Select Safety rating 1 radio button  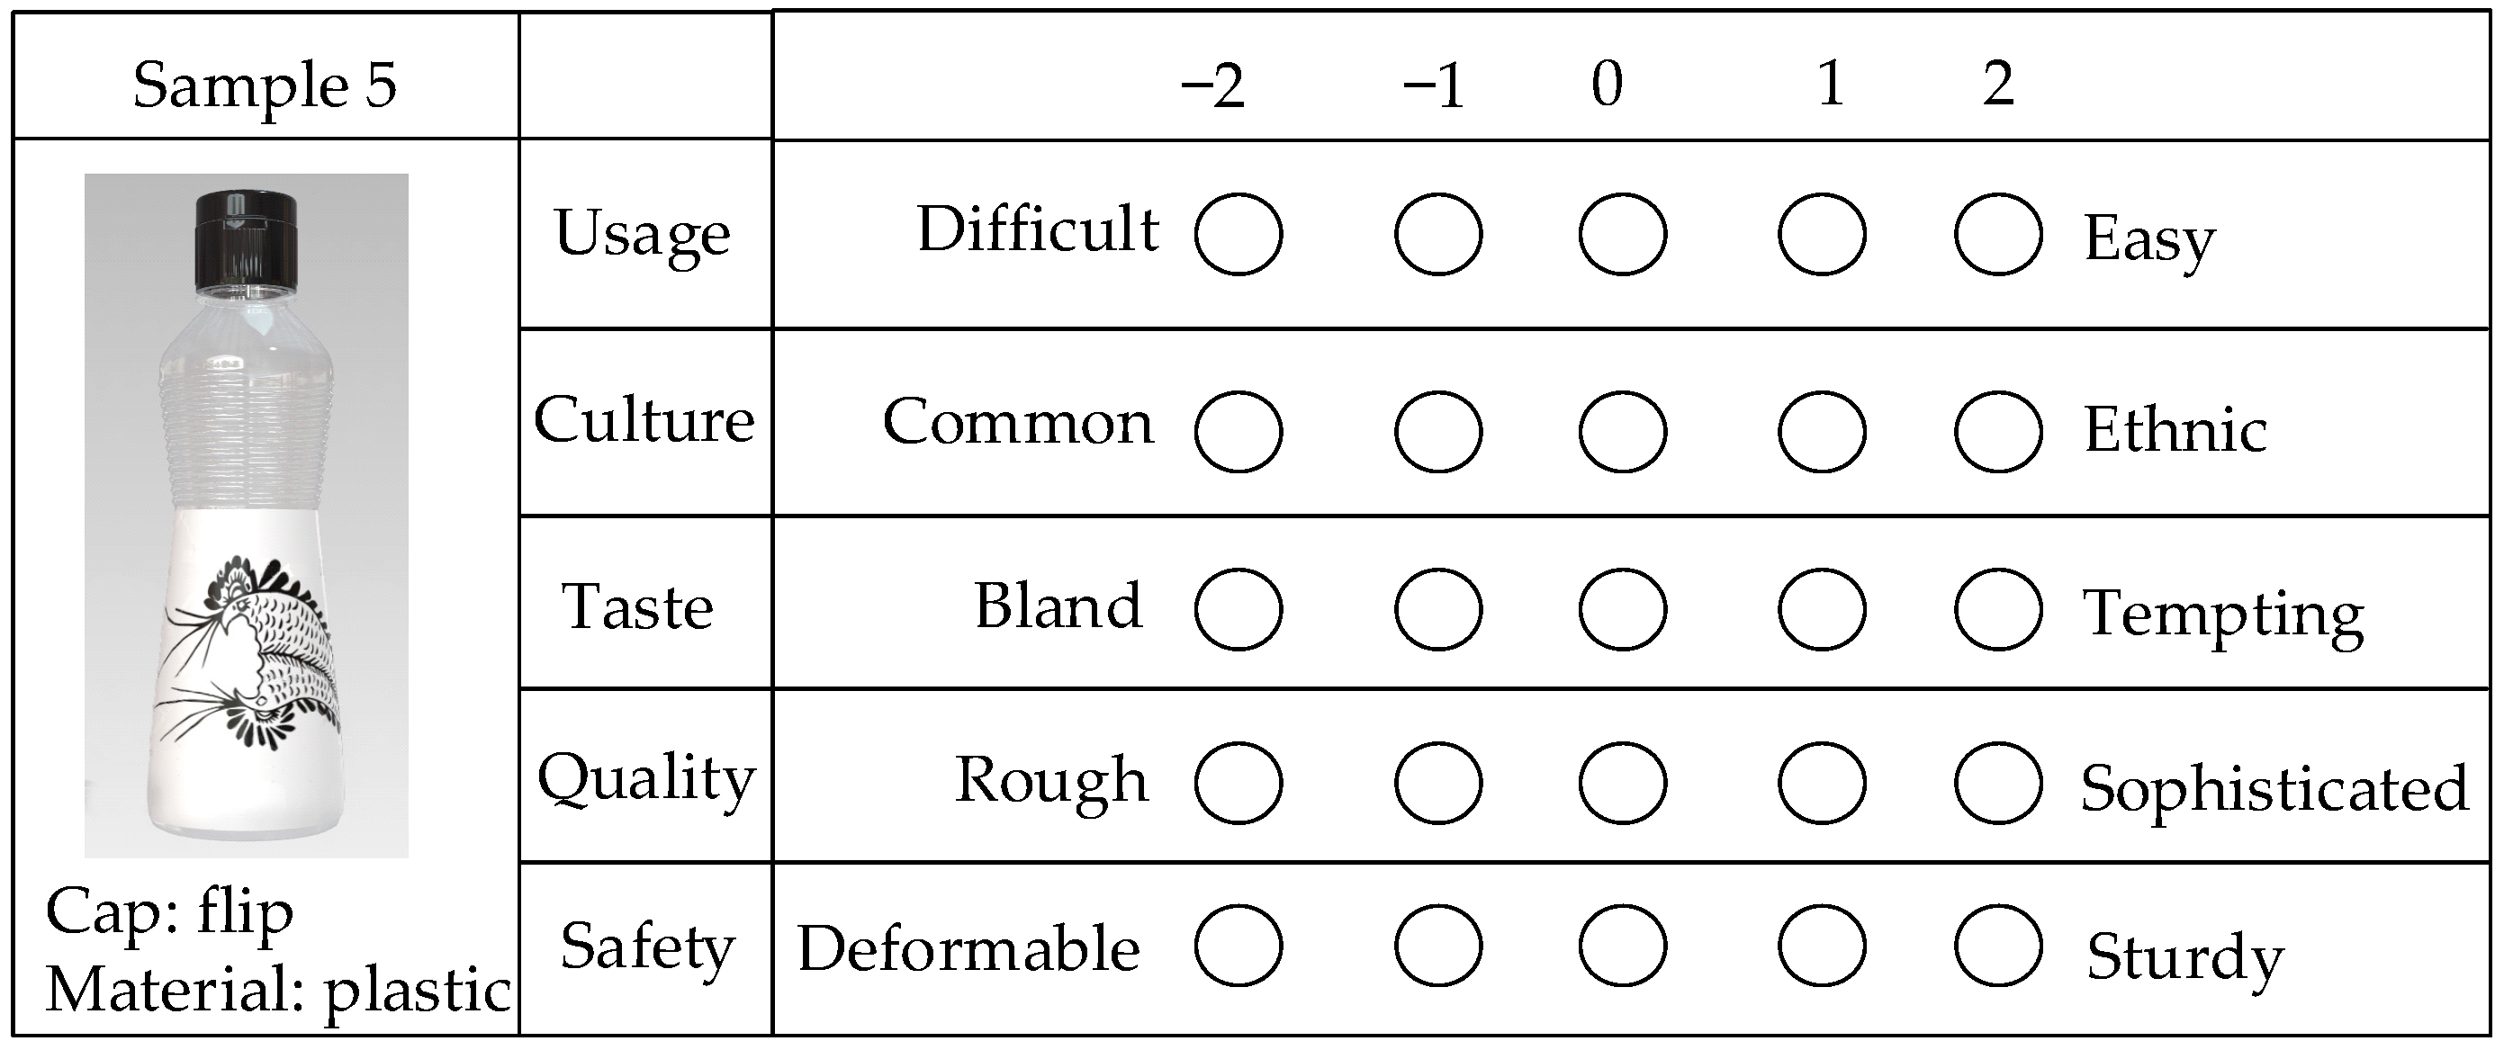(x=1822, y=945)
